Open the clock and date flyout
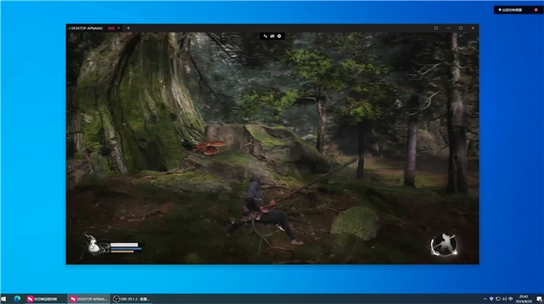Screen dimensions: 544x304 click(524, 299)
